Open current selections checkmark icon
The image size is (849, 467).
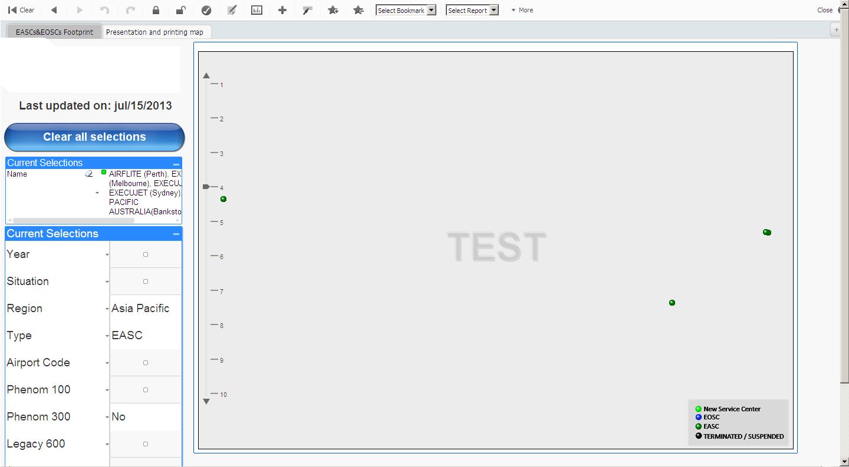click(206, 10)
